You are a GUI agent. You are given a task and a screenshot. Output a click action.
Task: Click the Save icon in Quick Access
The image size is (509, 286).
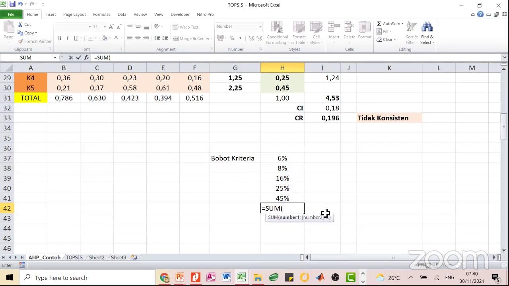[x=12, y=5]
